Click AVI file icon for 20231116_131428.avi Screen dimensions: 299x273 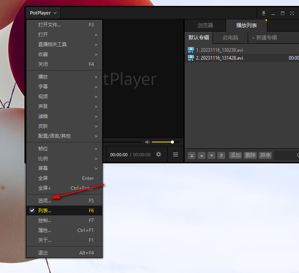[191, 58]
